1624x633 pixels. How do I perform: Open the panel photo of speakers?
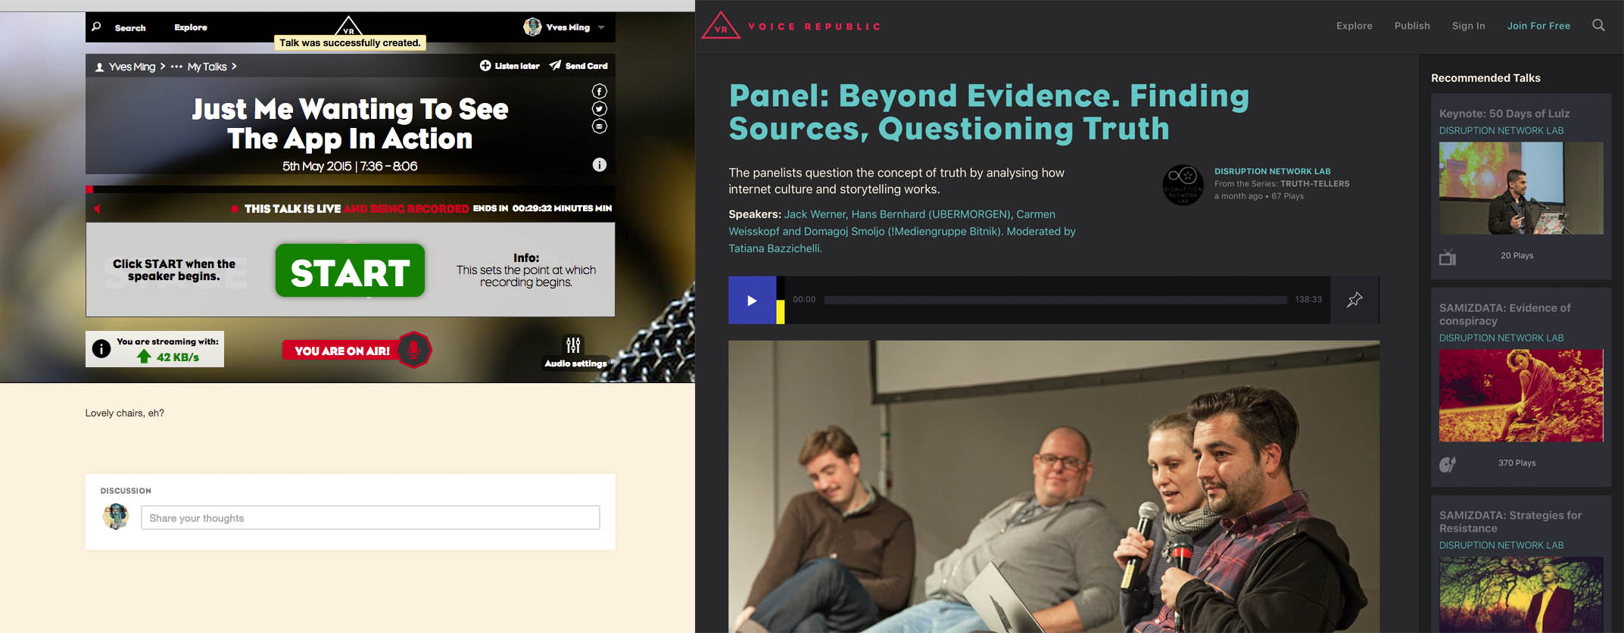[1054, 486]
